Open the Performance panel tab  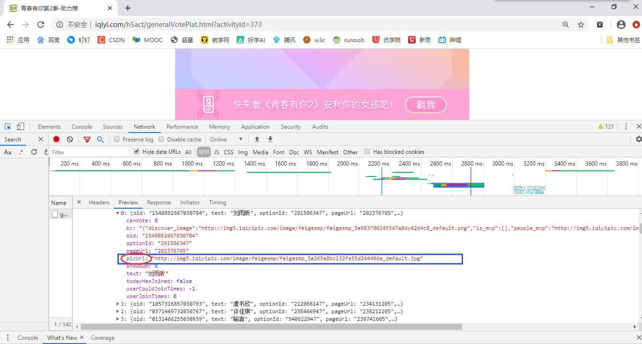click(182, 127)
